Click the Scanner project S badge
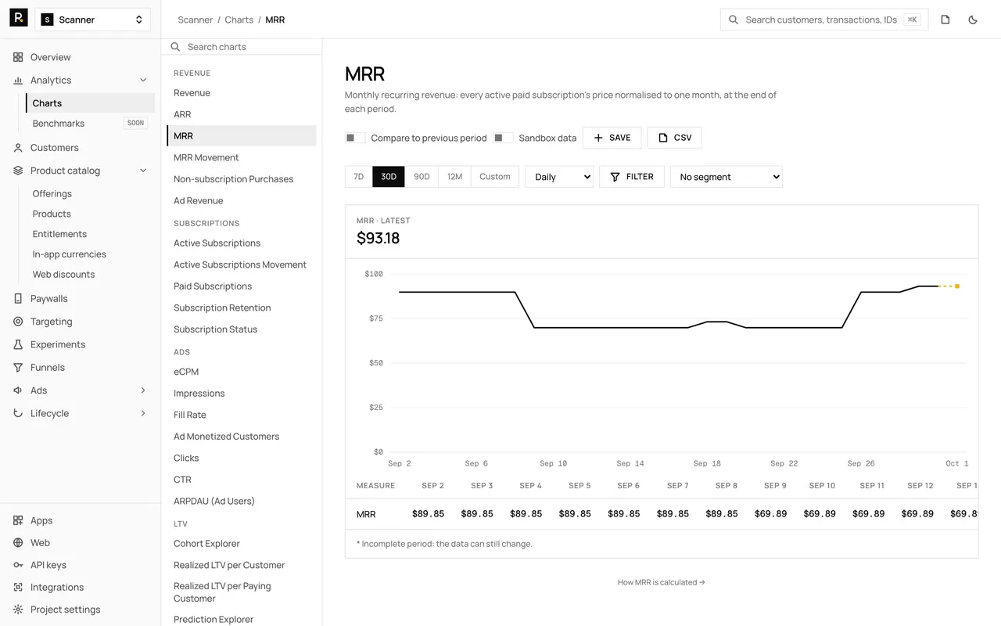The width and height of the screenshot is (1001, 626). (48, 20)
